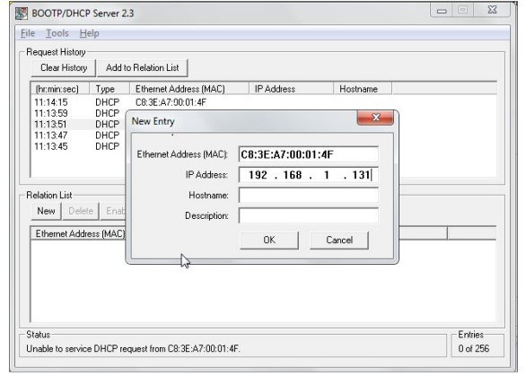Open the Tools menu
The image size is (526, 376).
pyautogui.click(x=57, y=33)
